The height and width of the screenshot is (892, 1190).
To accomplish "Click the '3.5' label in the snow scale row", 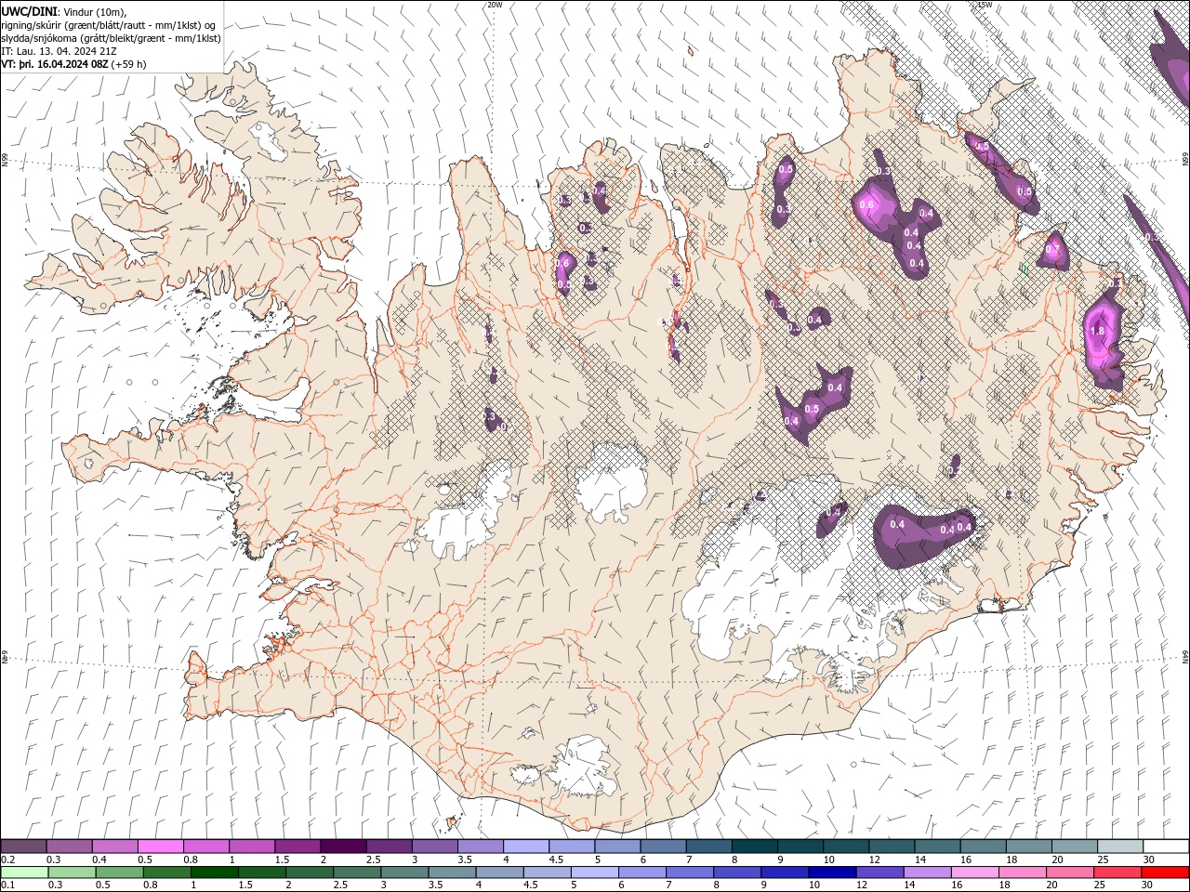I will [464, 859].
